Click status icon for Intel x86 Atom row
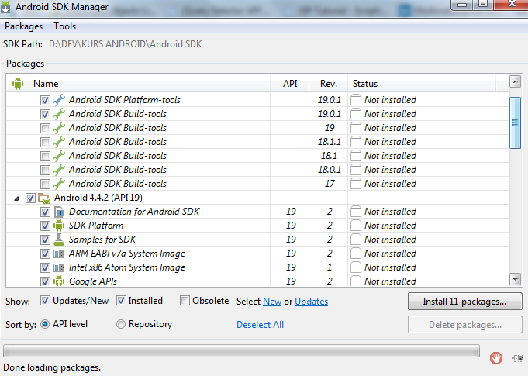The image size is (528, 376). coord(356,267)
